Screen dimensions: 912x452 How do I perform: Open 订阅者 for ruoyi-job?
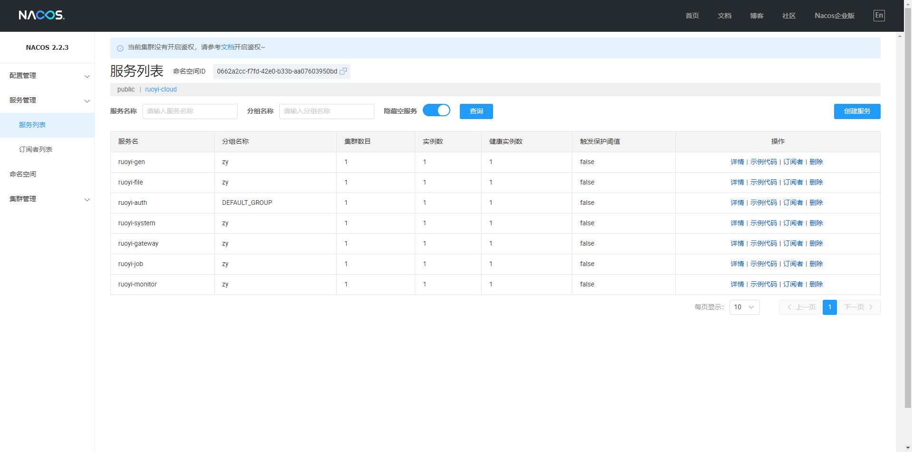point(793,264)
